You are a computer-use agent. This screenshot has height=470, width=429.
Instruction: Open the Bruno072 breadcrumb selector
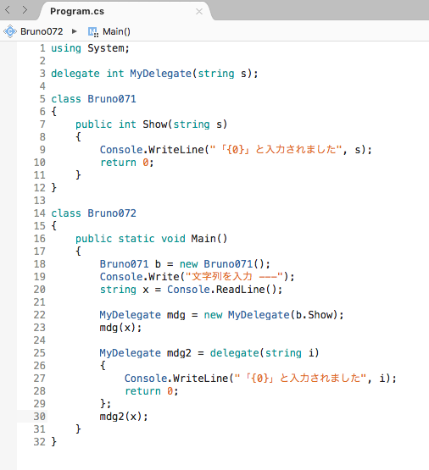(42, 31)
